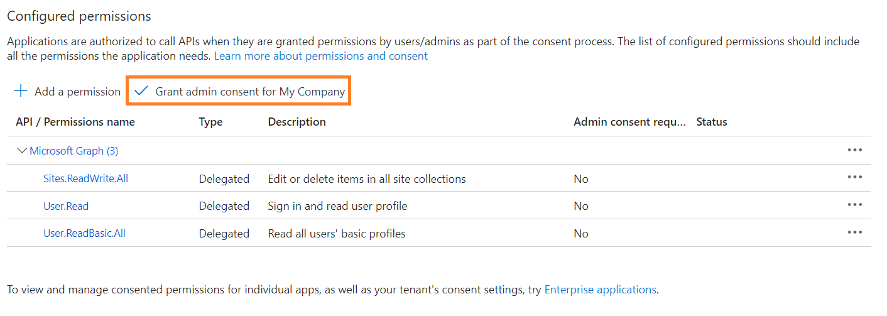Click Grant admin consent for My Company
Image resolution: width=887 pixels, height=316 pixels.
250,92
